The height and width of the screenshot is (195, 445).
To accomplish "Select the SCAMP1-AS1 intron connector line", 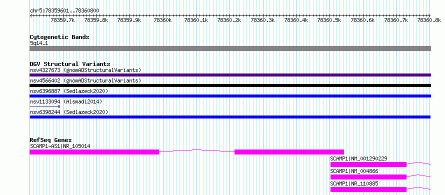I will tap(196, 150).
